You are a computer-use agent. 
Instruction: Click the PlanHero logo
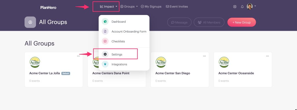48,7
